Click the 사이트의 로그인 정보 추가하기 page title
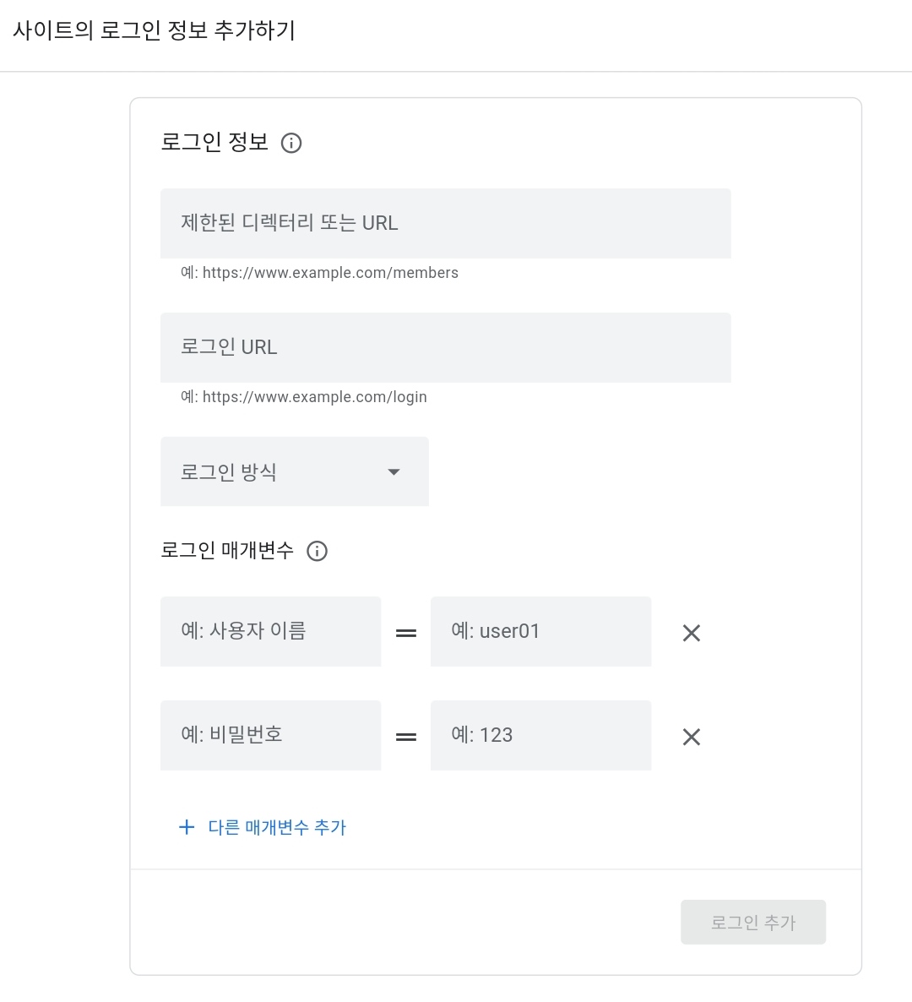This screenshot has height=1002, width=912. coord(154,30)
